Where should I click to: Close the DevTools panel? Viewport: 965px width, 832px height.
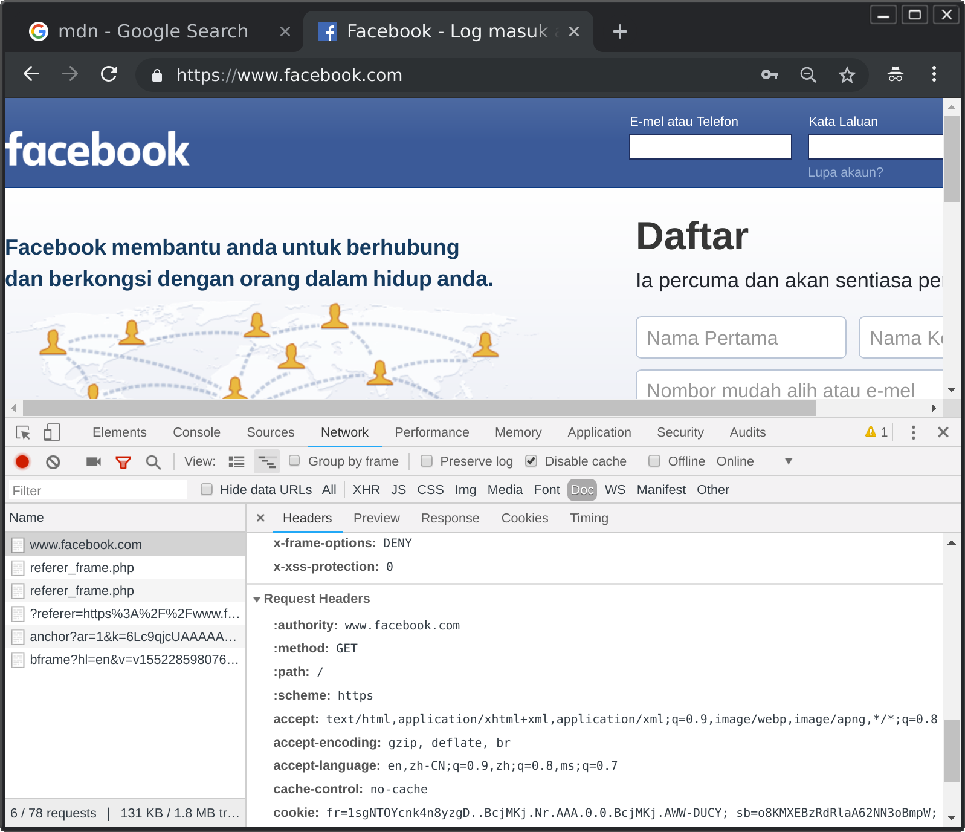(x=943, y=432)
